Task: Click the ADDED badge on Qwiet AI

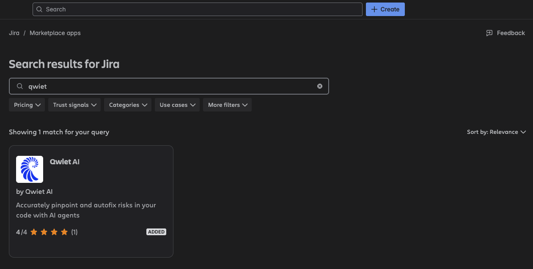Action: [x=156, y=232]
